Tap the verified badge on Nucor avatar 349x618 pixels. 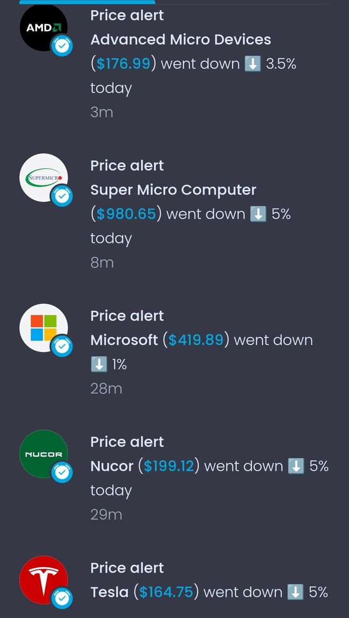coord(62,473)
